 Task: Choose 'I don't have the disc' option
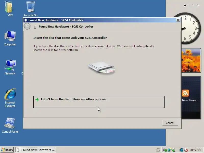[x=99, y=102]
